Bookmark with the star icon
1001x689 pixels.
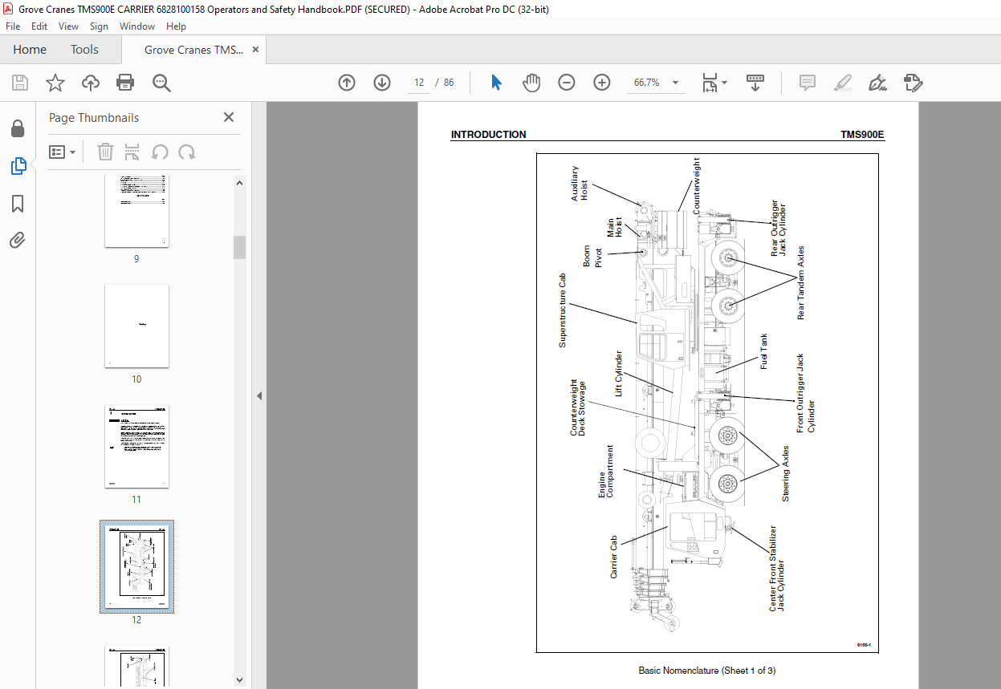55,83
